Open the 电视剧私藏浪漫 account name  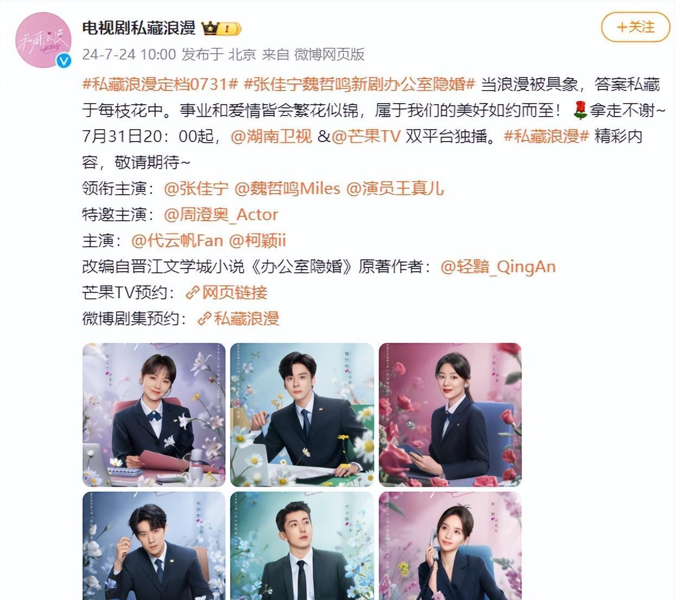coord(139,28)
